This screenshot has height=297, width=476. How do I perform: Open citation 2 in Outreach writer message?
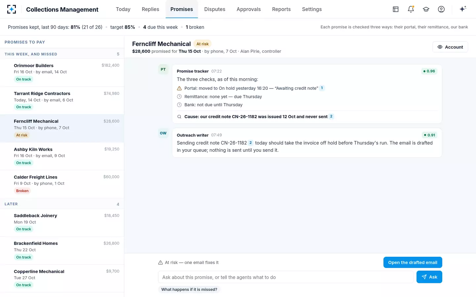(x=251, y=143)
